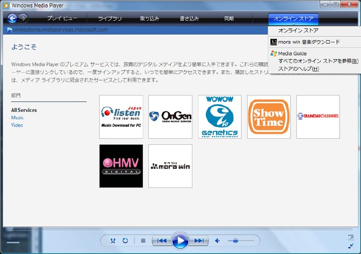361x254 pixels.
Task: Open the ライブラリ tab
Action: (x=110, y=18)
